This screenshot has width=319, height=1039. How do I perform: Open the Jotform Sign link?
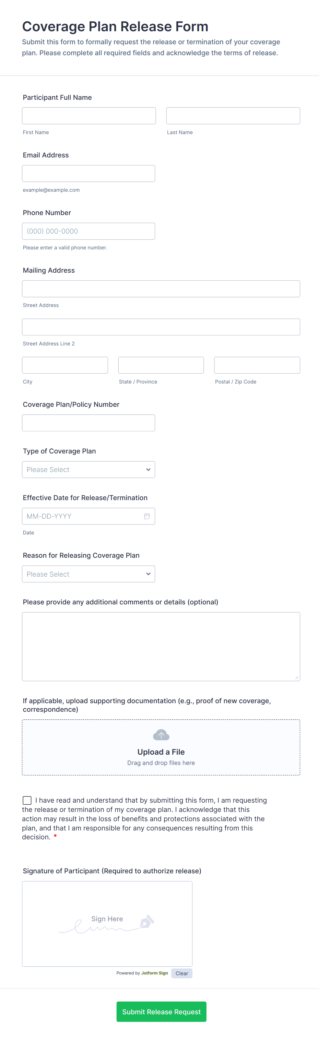[154, 973]
